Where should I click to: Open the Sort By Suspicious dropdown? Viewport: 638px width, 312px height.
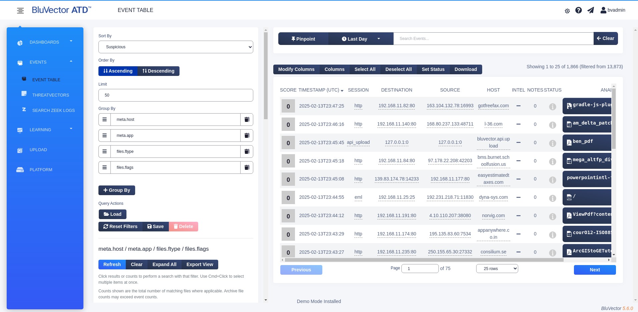[176, 47]
